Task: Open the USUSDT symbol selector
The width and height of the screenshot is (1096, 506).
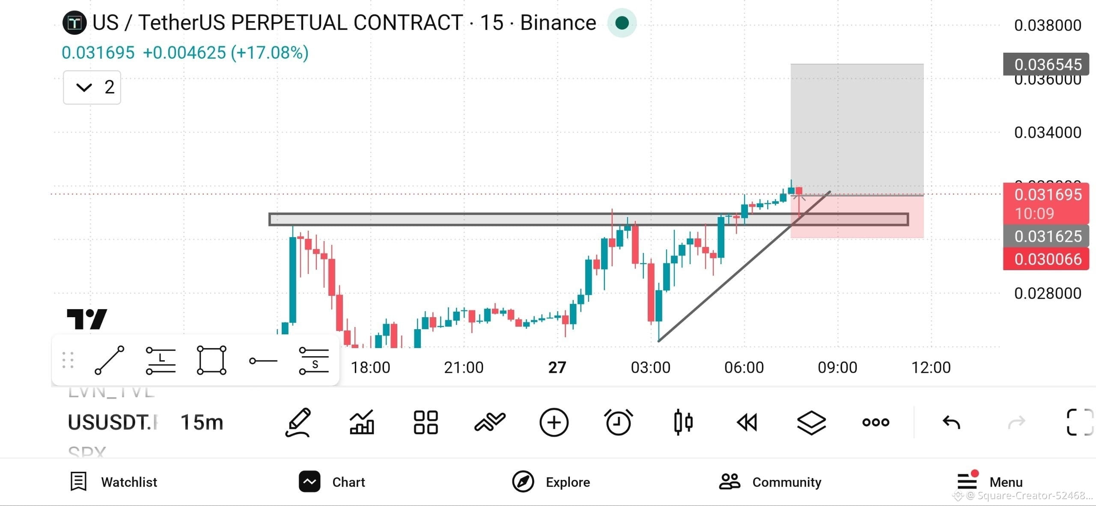Action: 113,423
